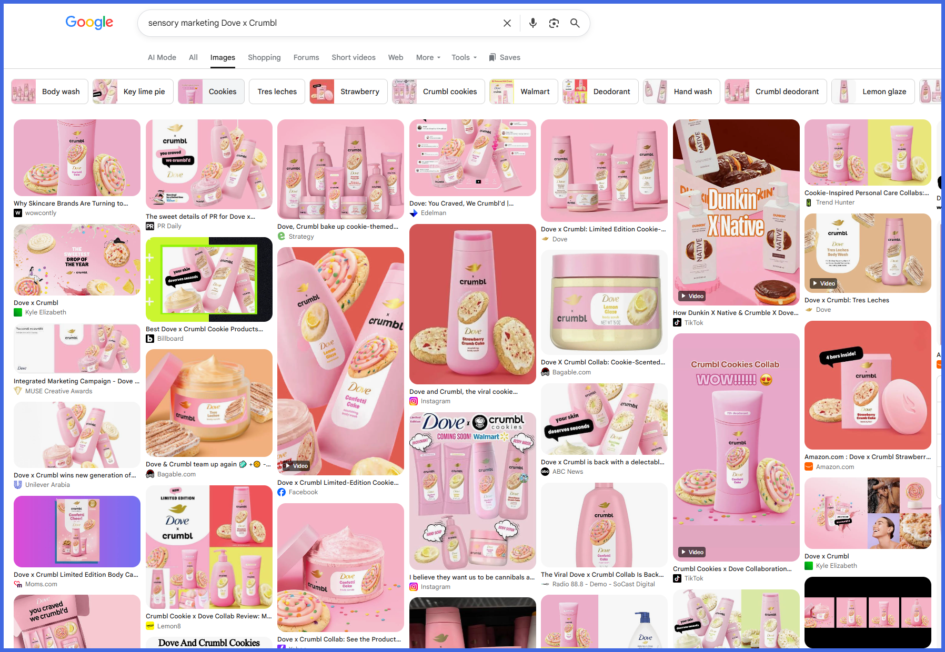
Task: Play the Dunkin X Native video badge
Action: coord(691,296)
